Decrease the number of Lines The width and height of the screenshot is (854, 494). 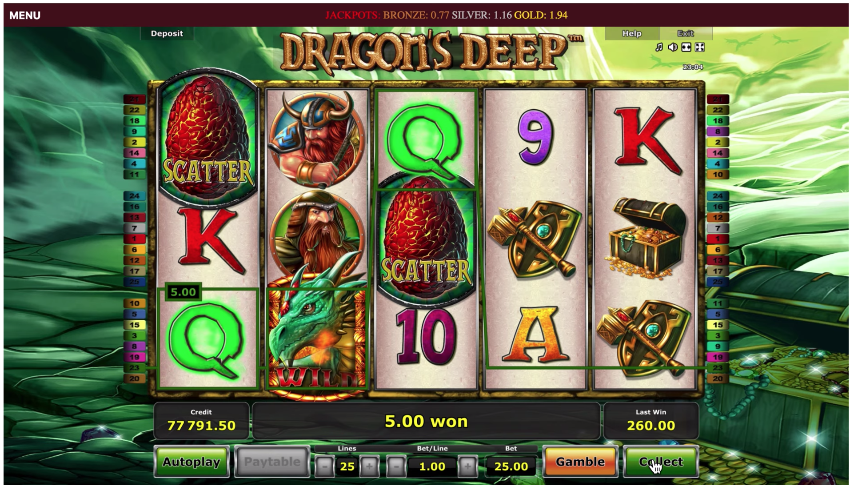(x=325, y=466)
